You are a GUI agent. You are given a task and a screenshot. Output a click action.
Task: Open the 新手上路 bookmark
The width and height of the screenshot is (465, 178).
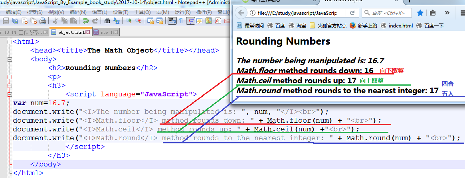(x=363, y=26)
